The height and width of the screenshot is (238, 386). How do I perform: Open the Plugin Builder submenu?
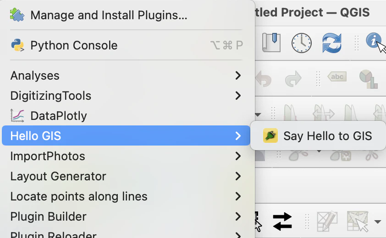pyautogui.click(x=126, y=216)
